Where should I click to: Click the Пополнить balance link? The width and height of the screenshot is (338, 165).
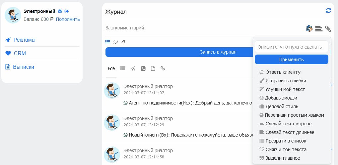point(68,19)
